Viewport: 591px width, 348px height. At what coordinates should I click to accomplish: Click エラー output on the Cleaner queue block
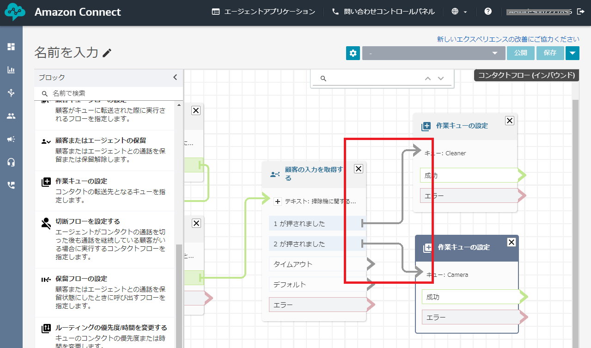coord(468,196)
